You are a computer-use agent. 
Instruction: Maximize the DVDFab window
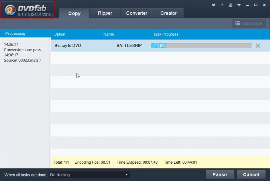[x=256, y=5]
